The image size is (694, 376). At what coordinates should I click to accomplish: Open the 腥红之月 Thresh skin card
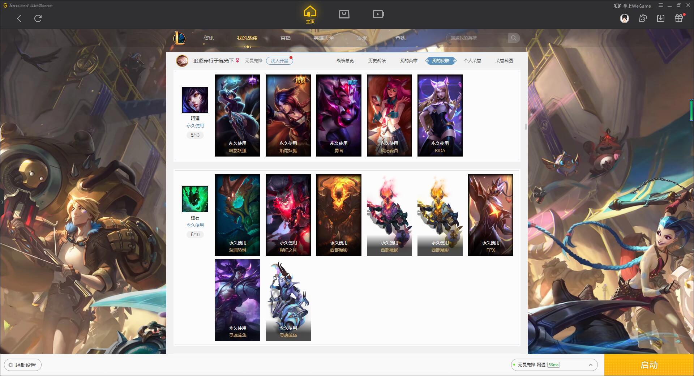pyautogui.click(x=288, y=215)
